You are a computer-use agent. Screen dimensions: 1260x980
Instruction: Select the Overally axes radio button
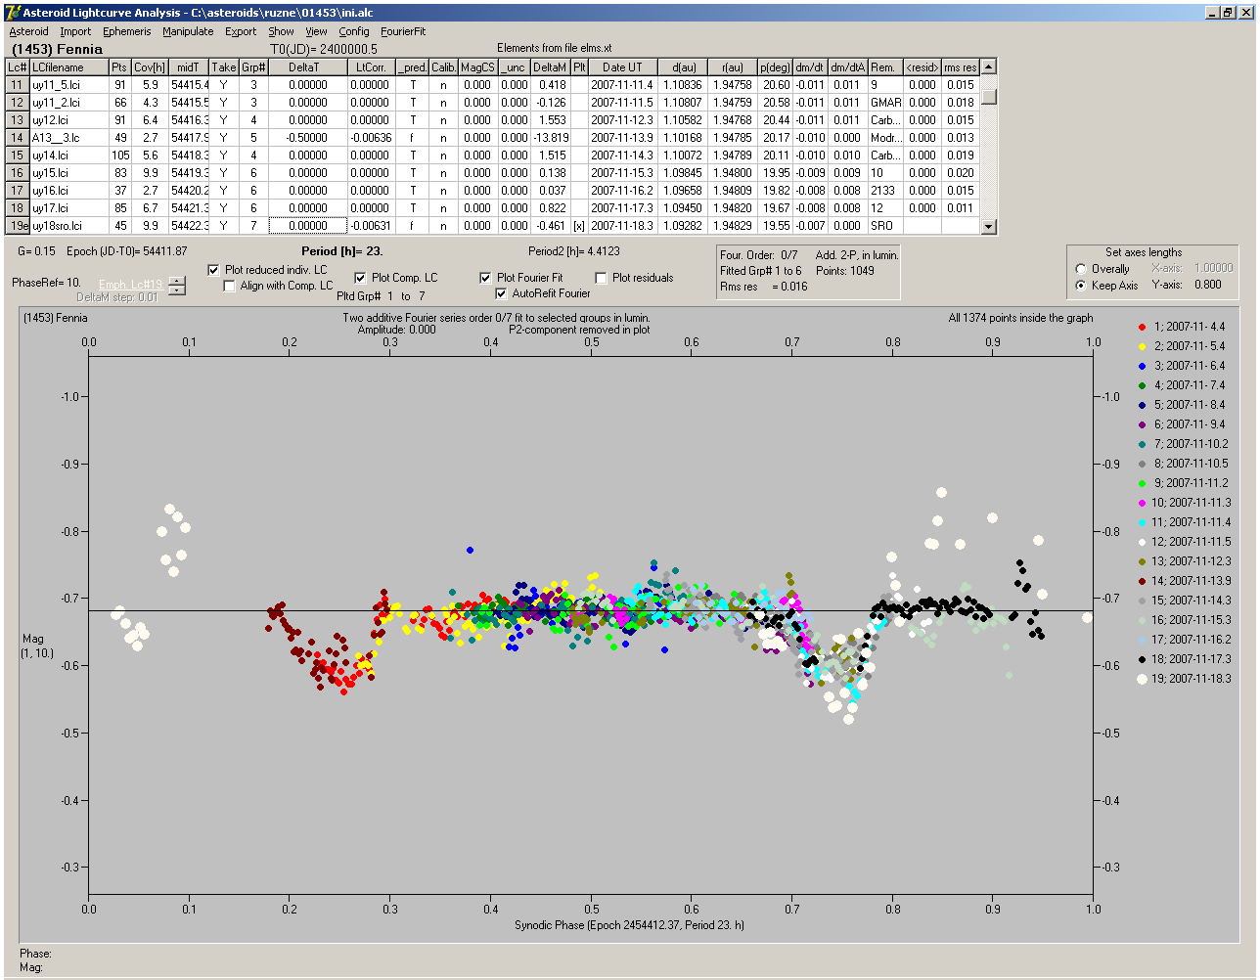1081,269
